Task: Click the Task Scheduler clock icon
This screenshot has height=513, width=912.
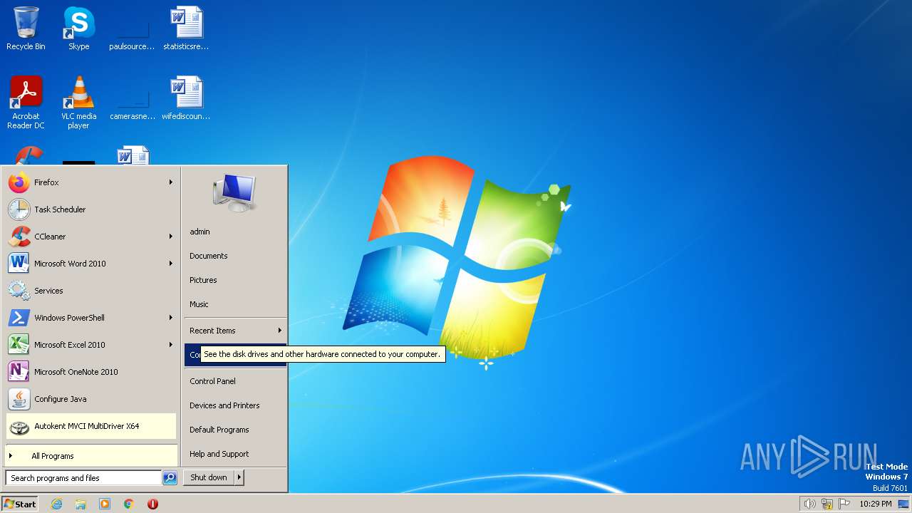Action: (x=19, y=209)
